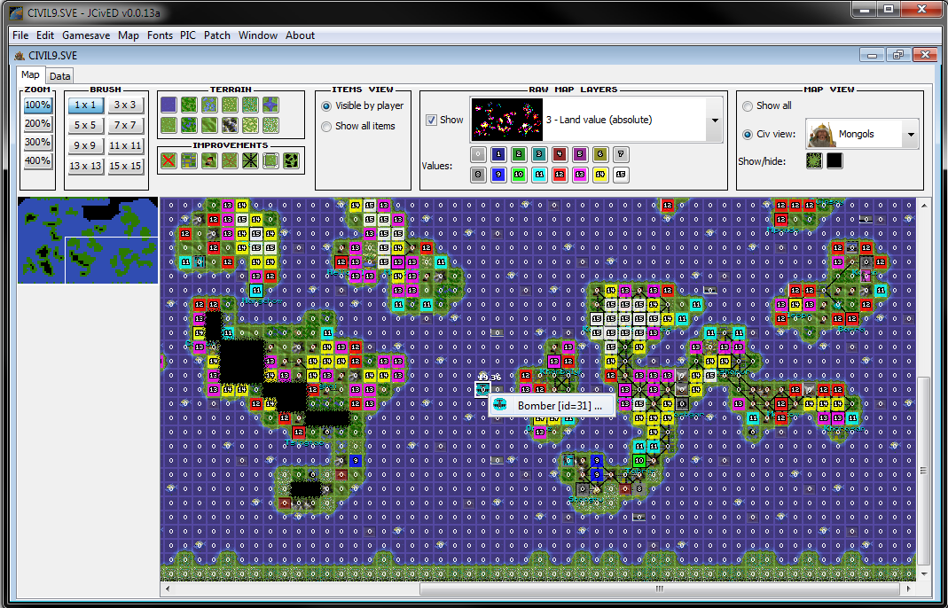Pick the pollution improvement tool
Image resolution: width=948 pixels, height=608 pixels.
(x=292, y=160)
